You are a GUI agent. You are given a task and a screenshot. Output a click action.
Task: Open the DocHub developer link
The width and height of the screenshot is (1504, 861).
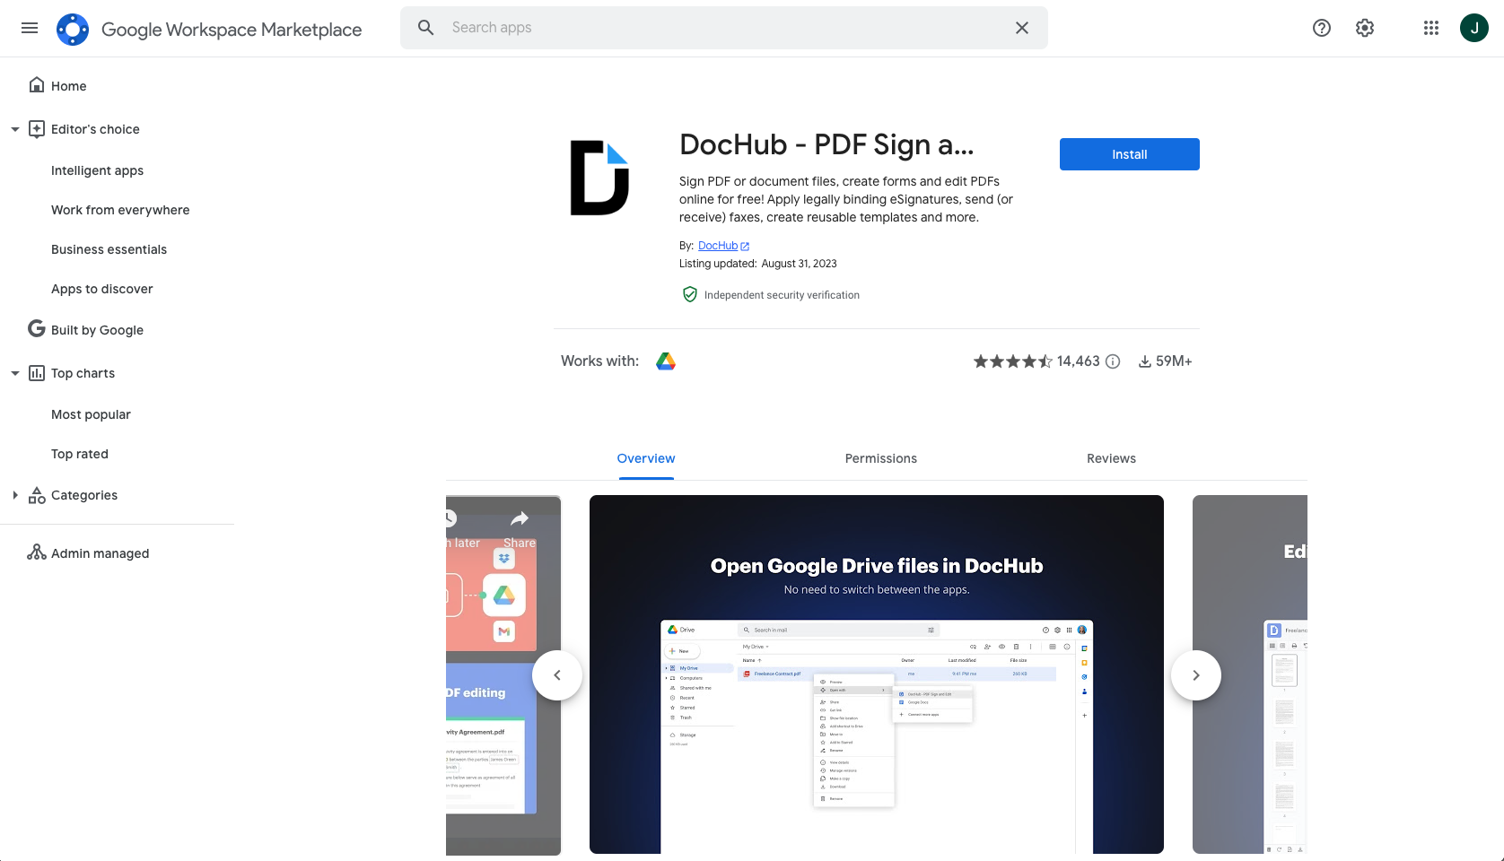coord(718,246)
